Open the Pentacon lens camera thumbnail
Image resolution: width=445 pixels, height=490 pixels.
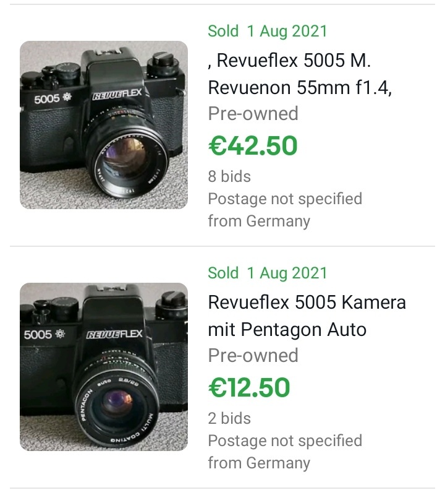pyautogui.click(x=104, y=367)
